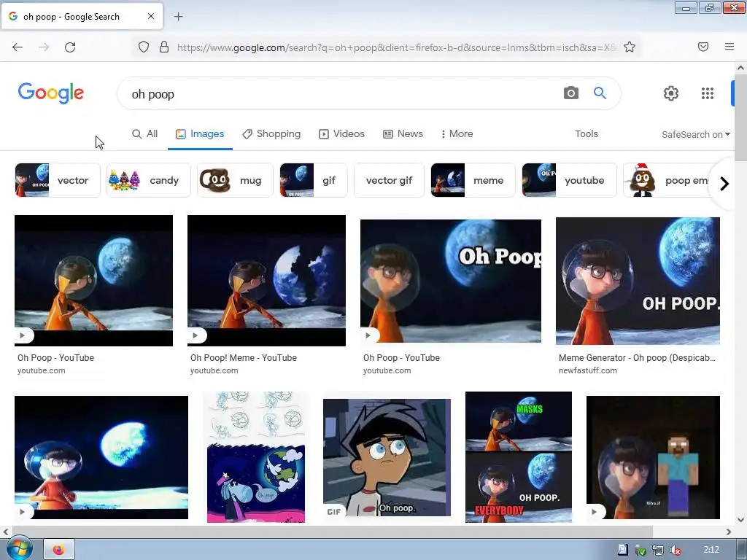
Task: Click the blue magnifier search button
Action: tap(600, 93)
